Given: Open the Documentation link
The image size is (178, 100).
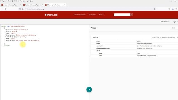Looking at the screenshot, I should tap(80, 15).
